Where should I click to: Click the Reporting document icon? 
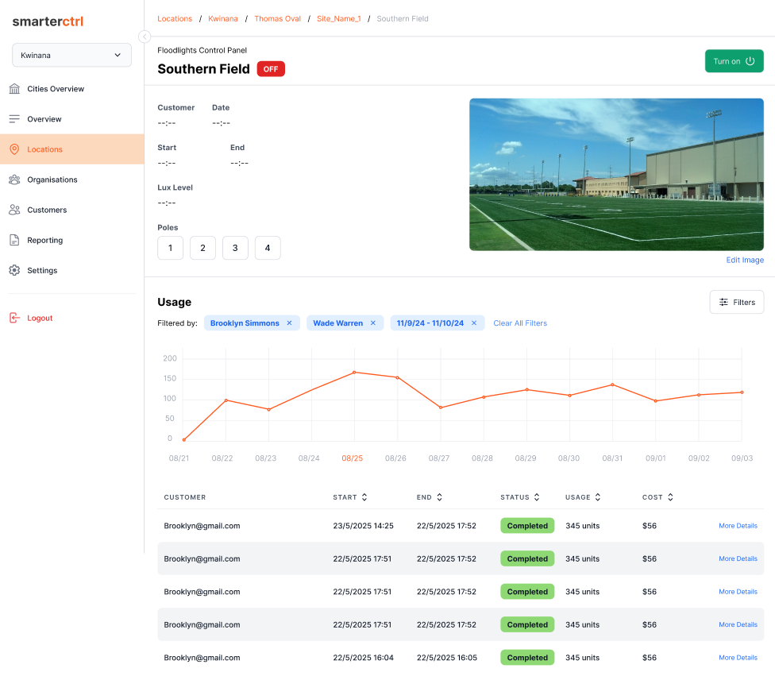[14, 241]
